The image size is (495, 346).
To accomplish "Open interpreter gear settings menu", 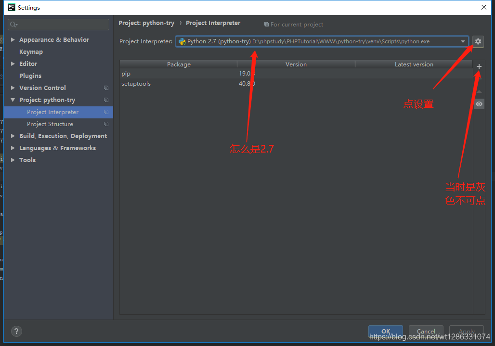I will pos(478,41).
